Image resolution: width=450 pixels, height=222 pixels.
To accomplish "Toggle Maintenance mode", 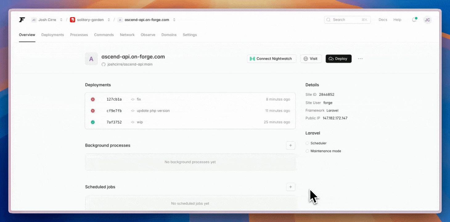I will point(307,151).
